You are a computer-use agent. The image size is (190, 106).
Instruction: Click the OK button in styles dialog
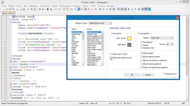point(132,75)
